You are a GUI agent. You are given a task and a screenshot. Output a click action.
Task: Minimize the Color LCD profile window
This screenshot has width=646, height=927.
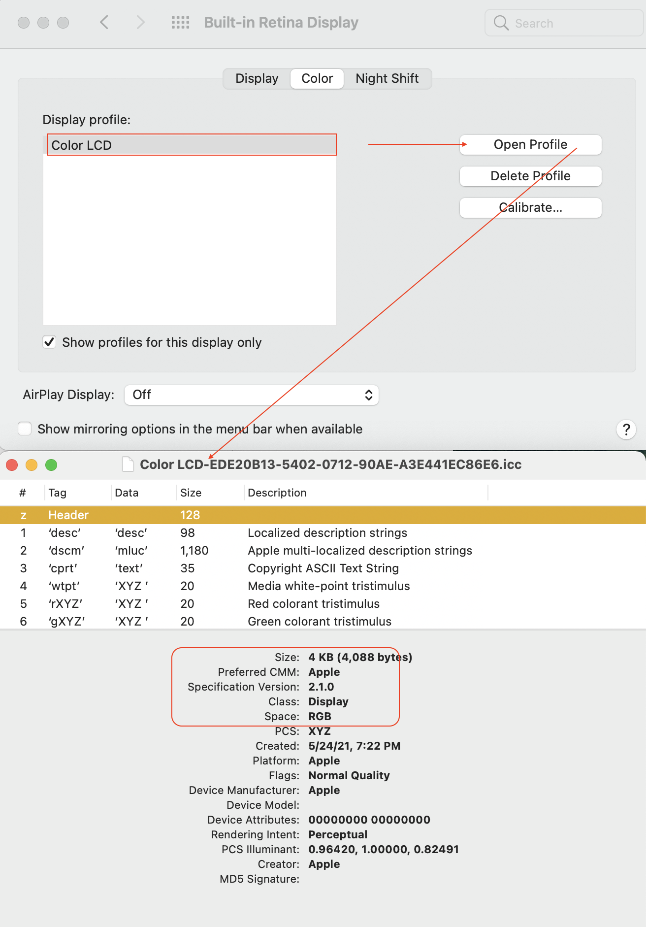point(32,465)
